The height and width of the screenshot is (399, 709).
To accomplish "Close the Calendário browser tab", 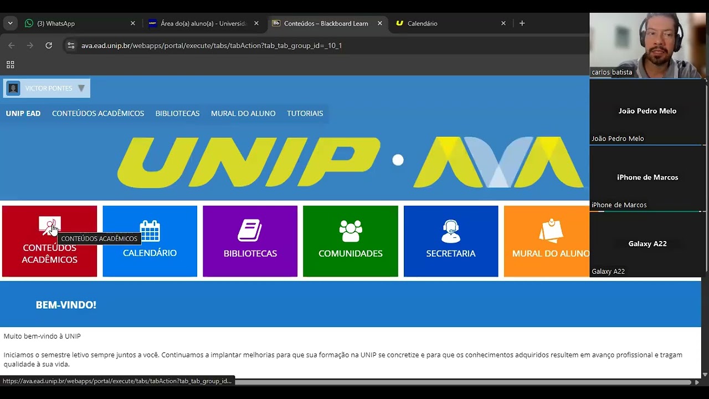I will 503,23.
